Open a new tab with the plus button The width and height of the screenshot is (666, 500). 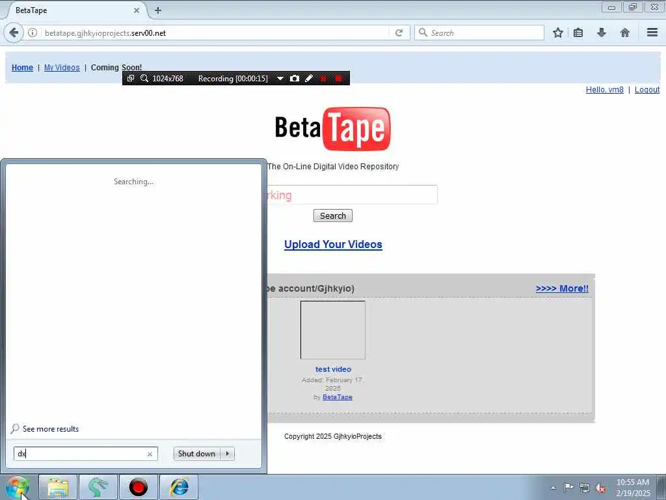tap(158, 10)
